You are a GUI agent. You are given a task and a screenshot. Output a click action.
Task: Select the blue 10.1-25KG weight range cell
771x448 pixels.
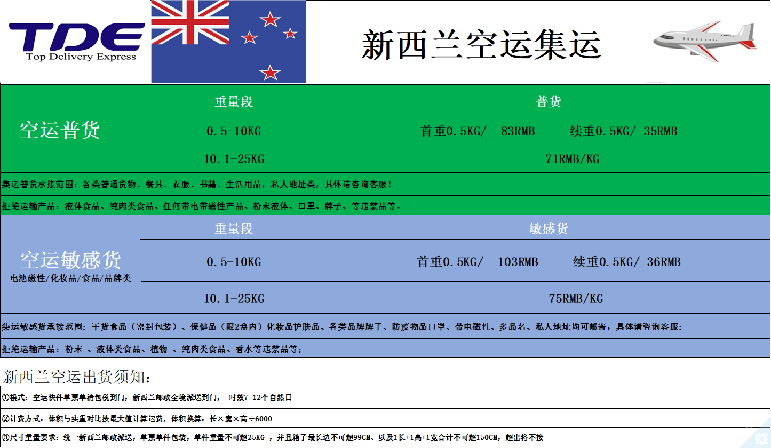pyautogui.click(x=233, y=298)
